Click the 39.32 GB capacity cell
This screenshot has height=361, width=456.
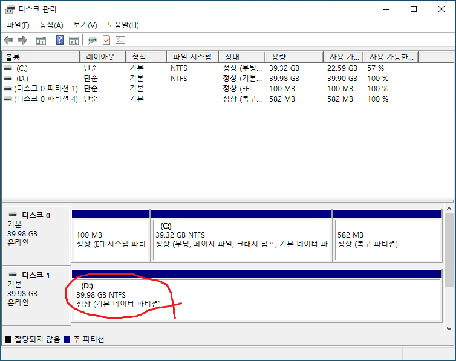pyautogui.click(x=284, y=68)
